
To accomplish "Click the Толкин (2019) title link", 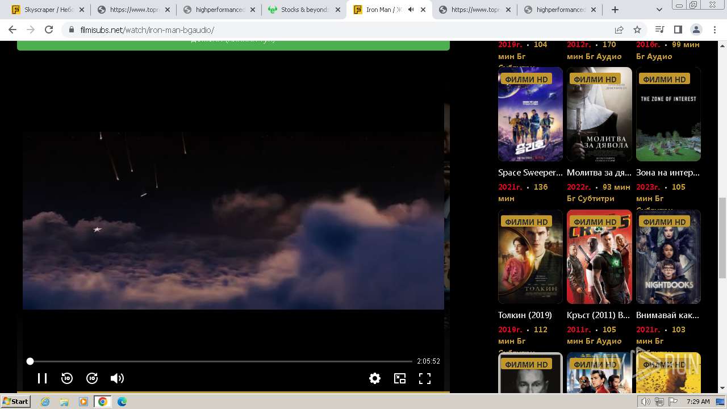I will 525,315.
